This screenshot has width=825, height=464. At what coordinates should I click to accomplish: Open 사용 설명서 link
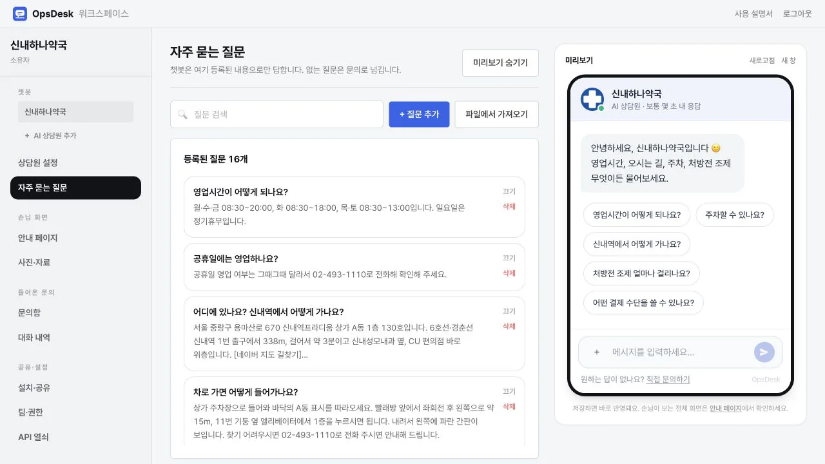753,14
